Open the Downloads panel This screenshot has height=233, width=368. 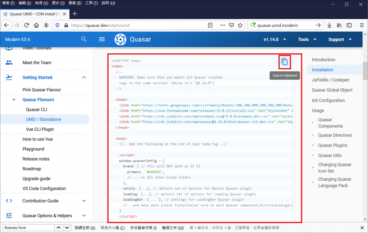click(x=330, y=25)
